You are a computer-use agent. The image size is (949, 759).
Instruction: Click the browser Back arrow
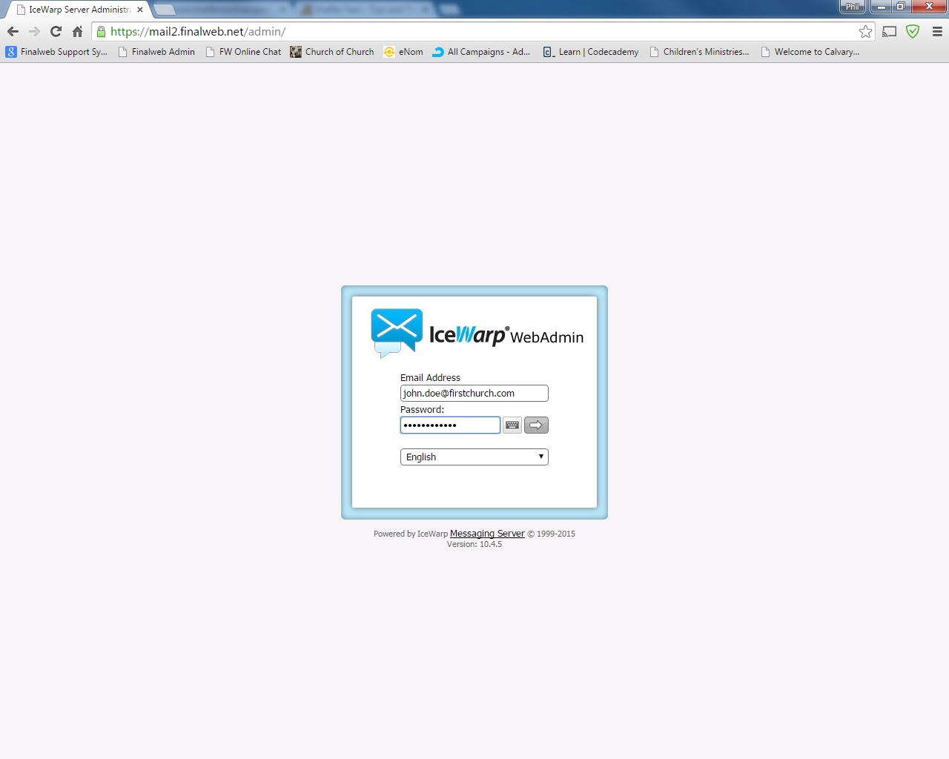(x=13, y=31)
